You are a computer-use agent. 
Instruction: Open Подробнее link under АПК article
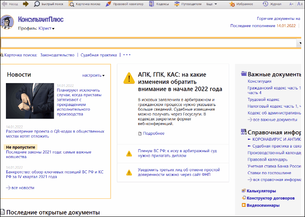click(x=154, y=134)
